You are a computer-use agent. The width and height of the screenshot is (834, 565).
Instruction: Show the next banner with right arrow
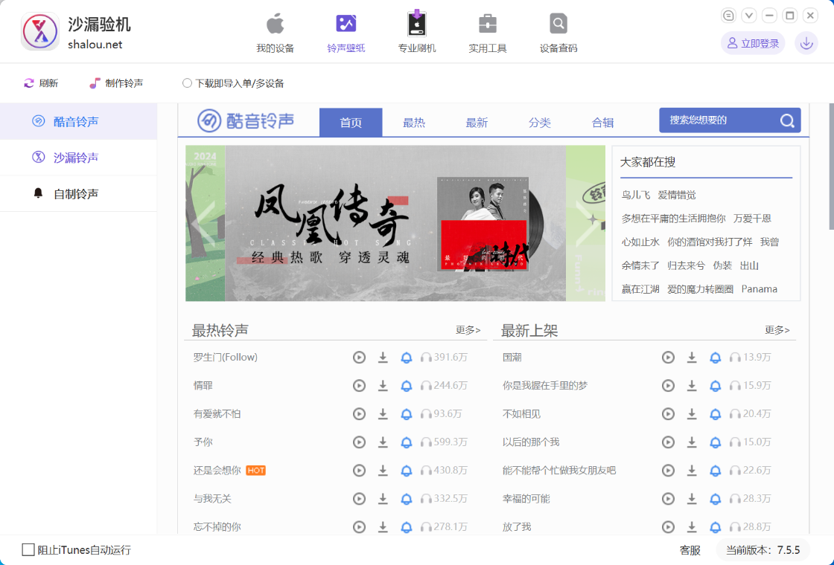[x=586, y=224]
